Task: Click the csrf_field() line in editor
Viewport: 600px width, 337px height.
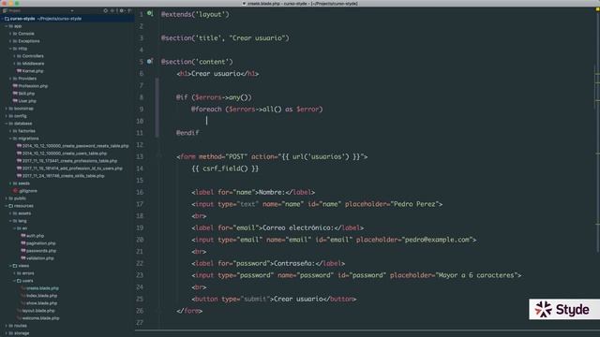Action: [225, 168]
